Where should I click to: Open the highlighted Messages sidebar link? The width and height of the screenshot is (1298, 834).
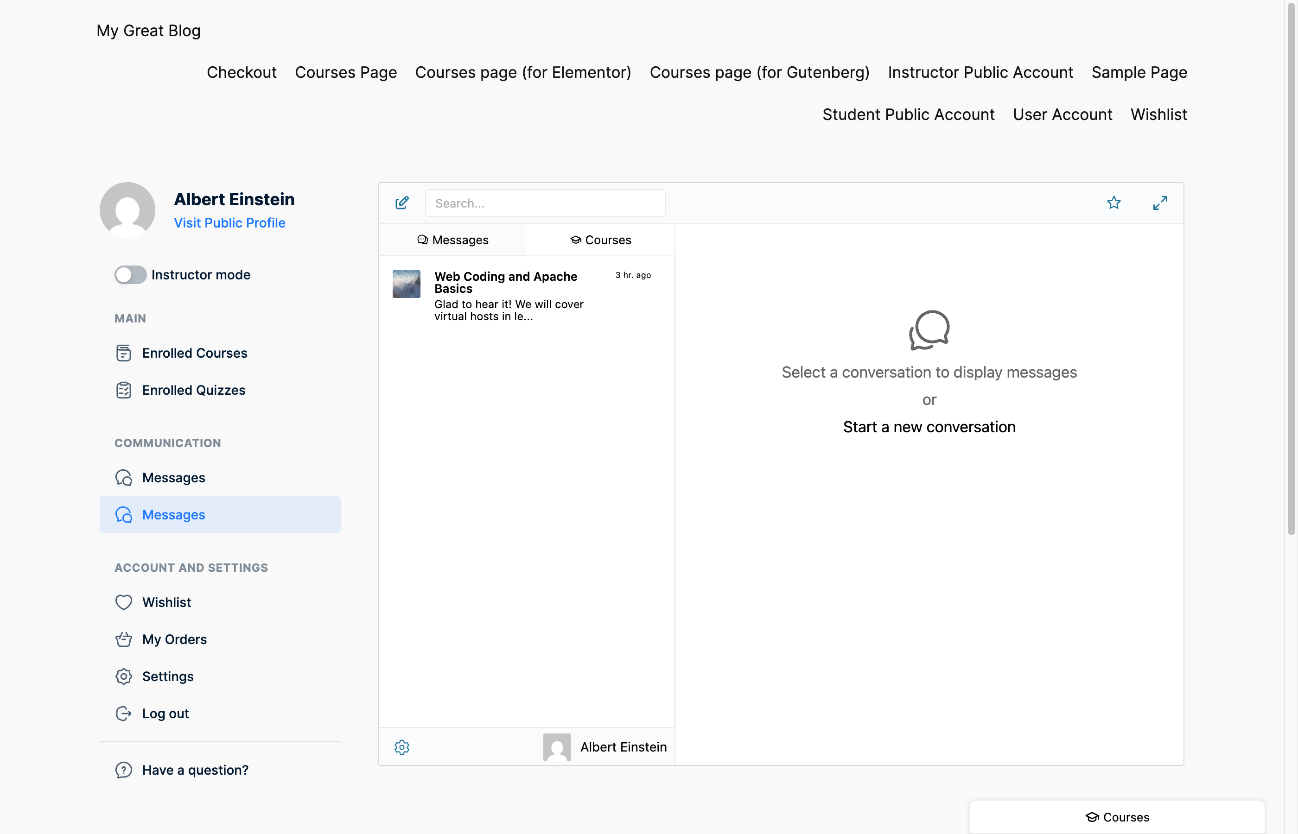click(x=220, y=514)
